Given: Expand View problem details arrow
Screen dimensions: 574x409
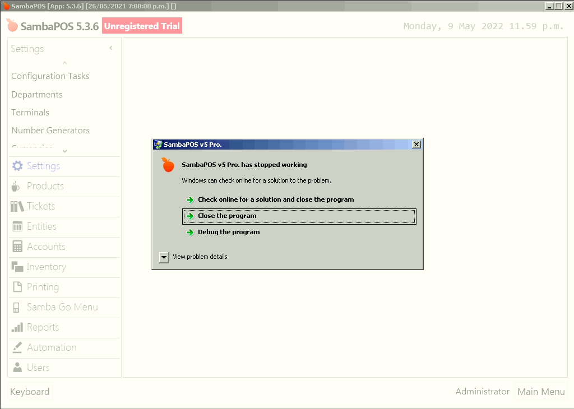Looking at the screenshot, I should pyautogui.click(x=164, y=257).
